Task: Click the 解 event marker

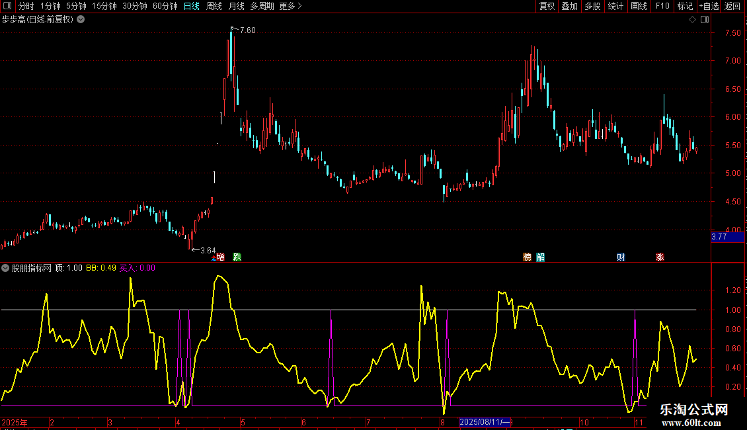Action: [540, 257]
